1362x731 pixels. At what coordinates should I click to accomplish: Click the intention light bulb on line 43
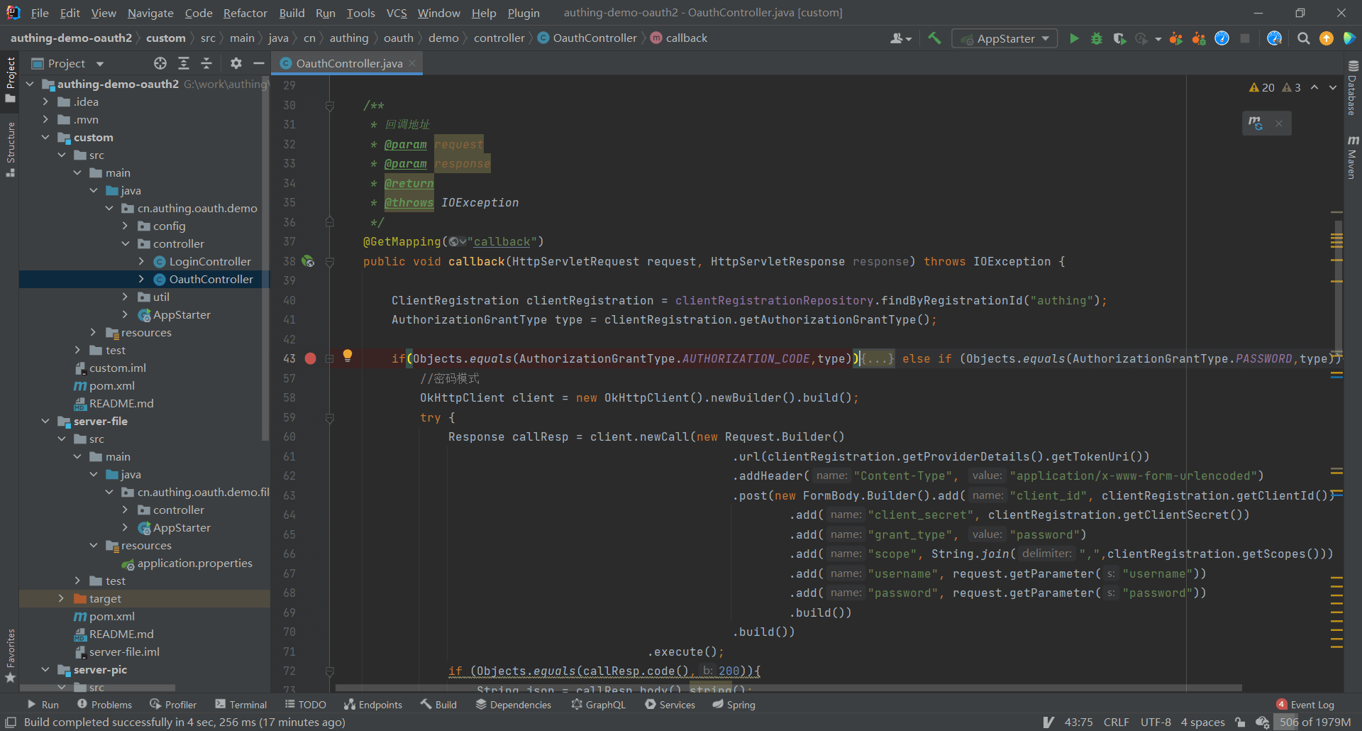coord(348,356)
